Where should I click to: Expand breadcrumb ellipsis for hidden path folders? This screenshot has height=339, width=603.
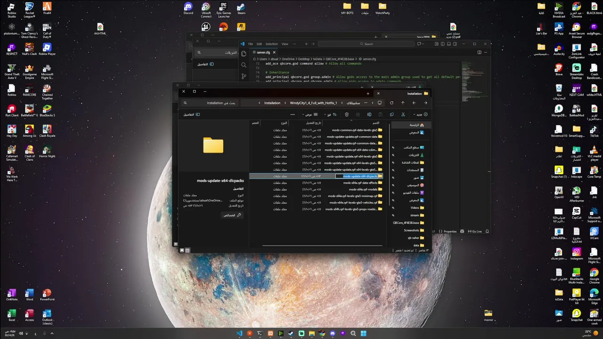click(x=366, y=103)
